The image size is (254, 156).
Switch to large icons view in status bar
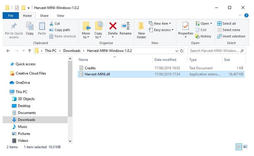tap(245, 146)
